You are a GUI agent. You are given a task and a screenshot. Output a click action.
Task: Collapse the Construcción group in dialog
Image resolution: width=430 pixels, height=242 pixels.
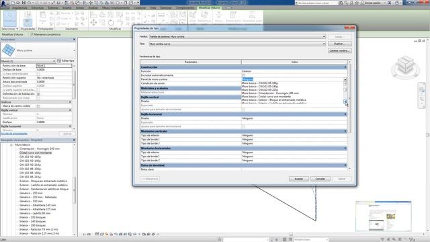345,67
